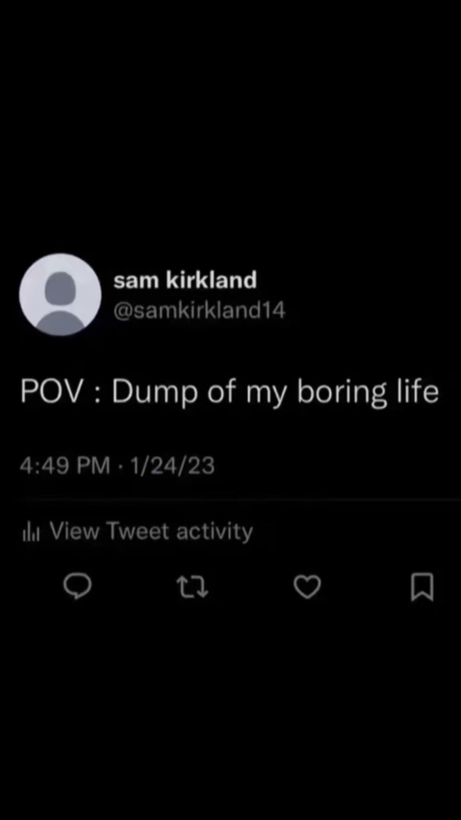Open sam kirkland's default profile avatar

[x=60, y=295]
